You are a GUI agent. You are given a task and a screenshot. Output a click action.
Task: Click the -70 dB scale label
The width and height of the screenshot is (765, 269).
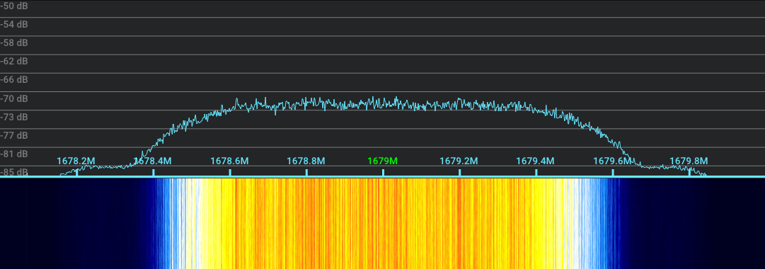14,98
